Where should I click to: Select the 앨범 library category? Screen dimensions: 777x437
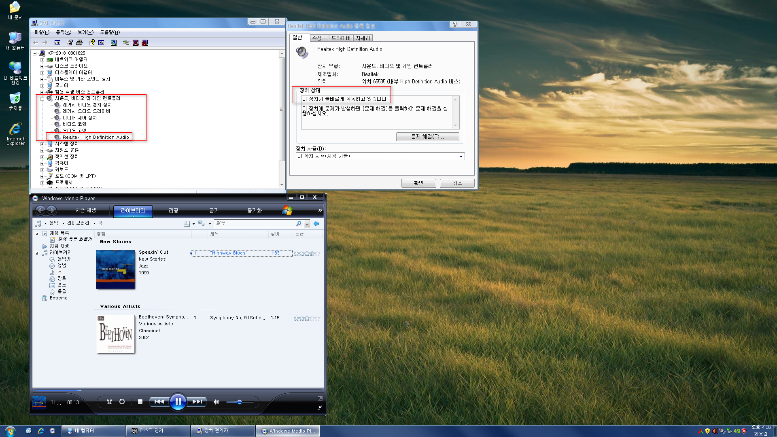pyautogui.click(x=62, y=265)
